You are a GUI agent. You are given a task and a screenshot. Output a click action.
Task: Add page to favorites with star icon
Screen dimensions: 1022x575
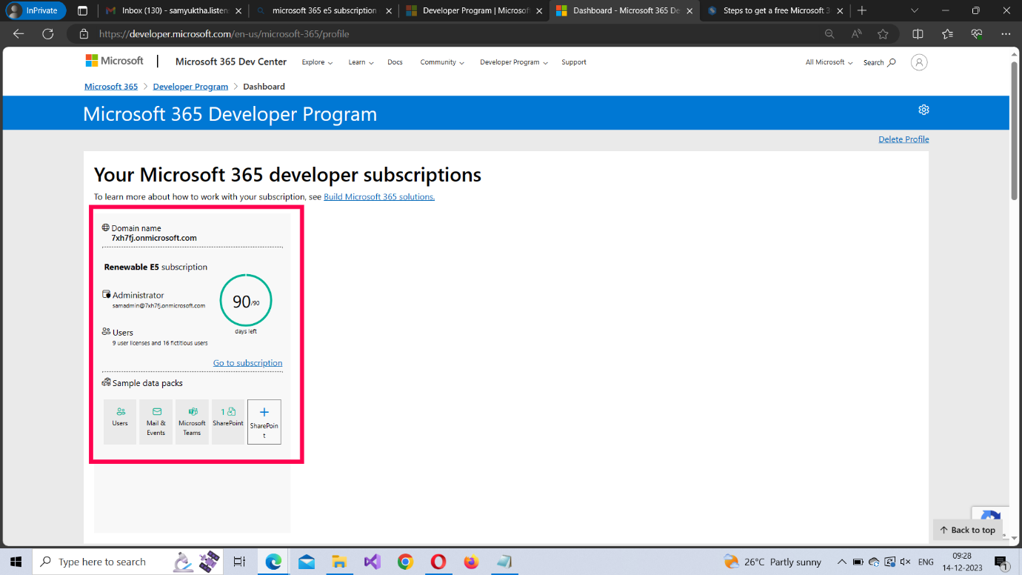[x=883, y=34]
